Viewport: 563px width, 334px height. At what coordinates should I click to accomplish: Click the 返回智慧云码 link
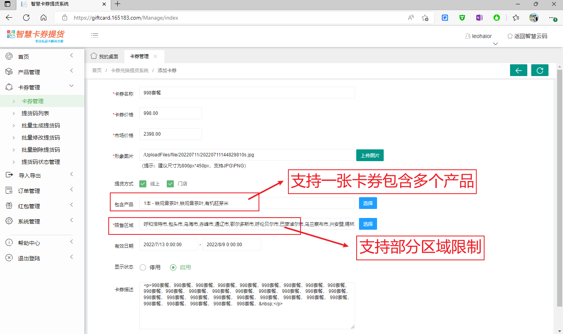(x=527, y=36)
